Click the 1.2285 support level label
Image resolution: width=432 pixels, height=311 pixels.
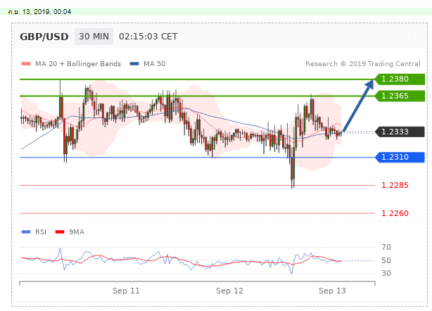point(395,185)
